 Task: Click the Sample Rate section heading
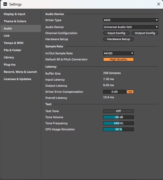click(54, 47)
